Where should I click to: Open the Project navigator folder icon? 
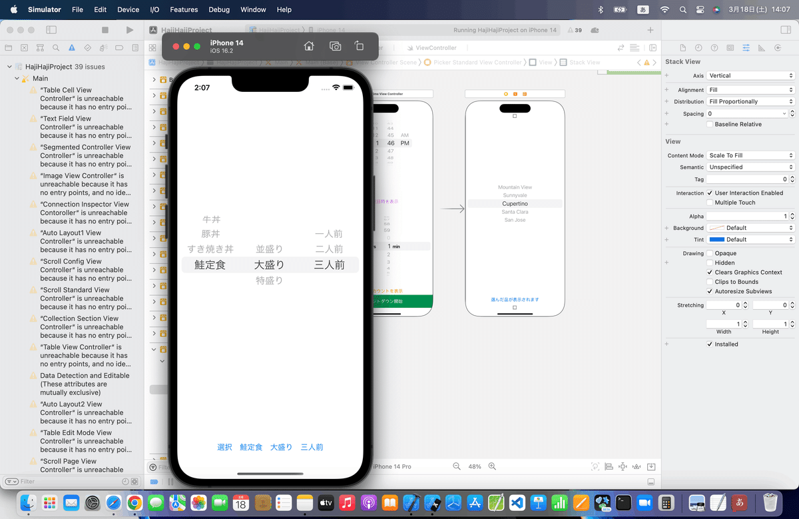9,48
